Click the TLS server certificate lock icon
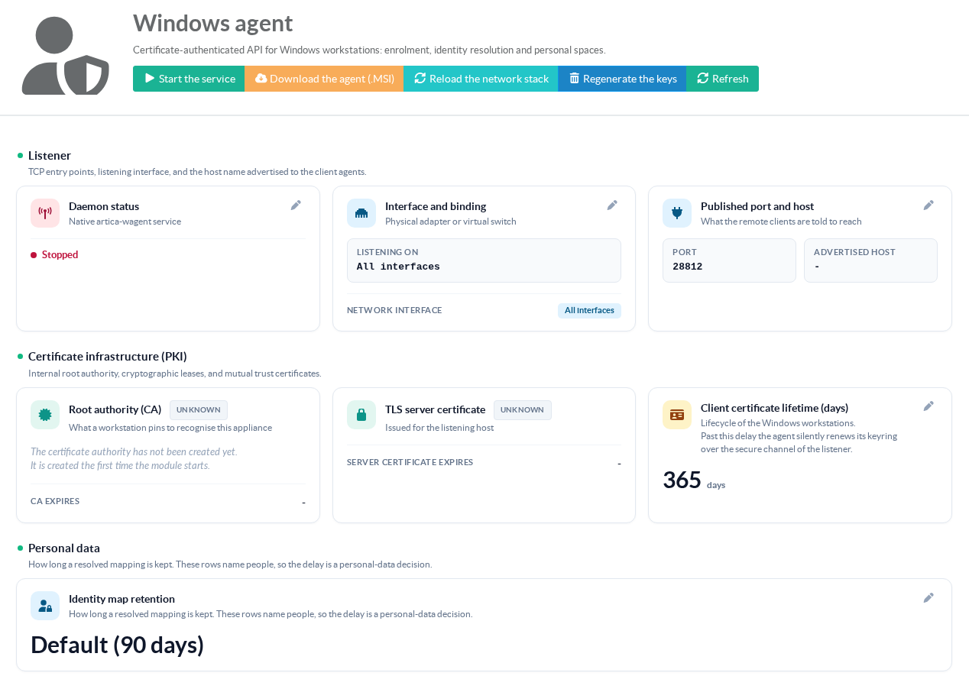 pos(361,415)
